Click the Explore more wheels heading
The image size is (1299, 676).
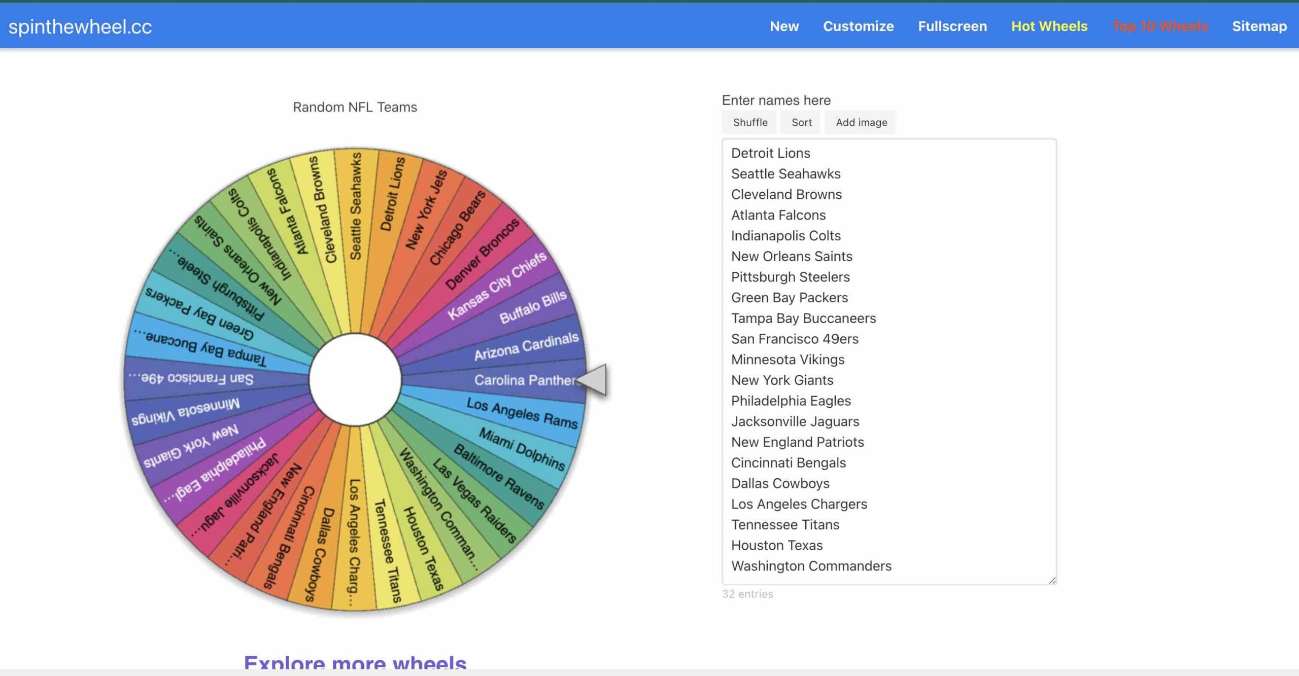pos(355,662)
